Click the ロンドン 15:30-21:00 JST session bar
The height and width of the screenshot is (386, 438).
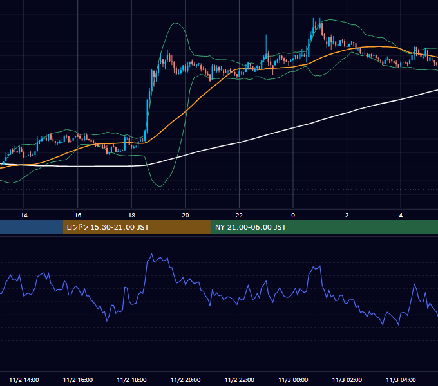pyautogui.click(x=137, y=227)
